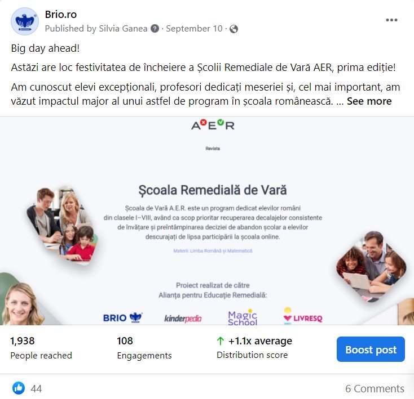
Task: View the 1,938 People reached stat
Action: coord(41,348)
